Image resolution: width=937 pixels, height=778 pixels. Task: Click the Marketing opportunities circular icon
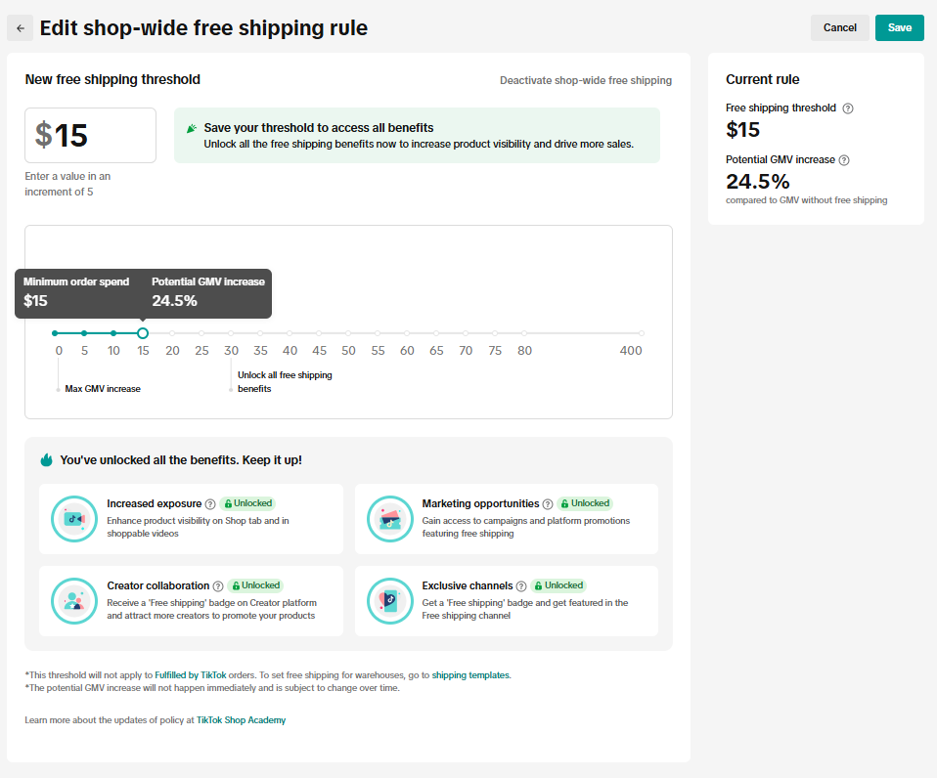[390, 519]
